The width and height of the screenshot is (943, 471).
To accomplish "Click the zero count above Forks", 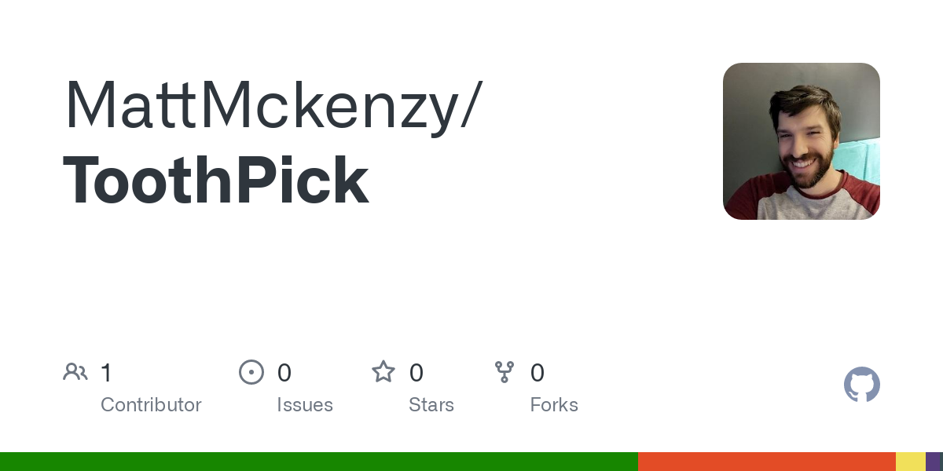I will (x=538, y=373).
